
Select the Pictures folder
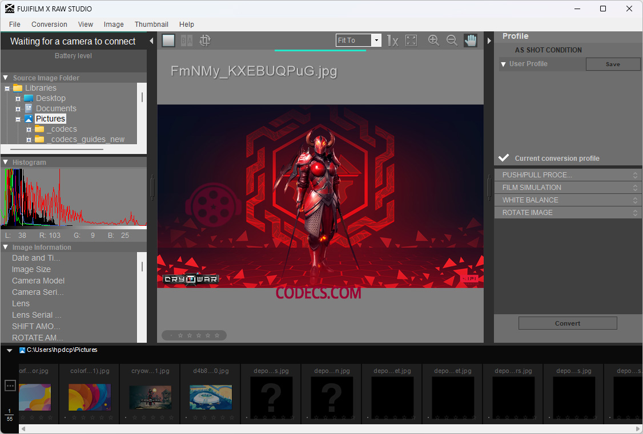(x=50, y=119)
